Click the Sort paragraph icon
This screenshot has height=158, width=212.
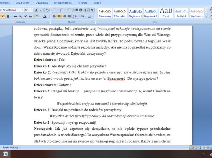87,10
